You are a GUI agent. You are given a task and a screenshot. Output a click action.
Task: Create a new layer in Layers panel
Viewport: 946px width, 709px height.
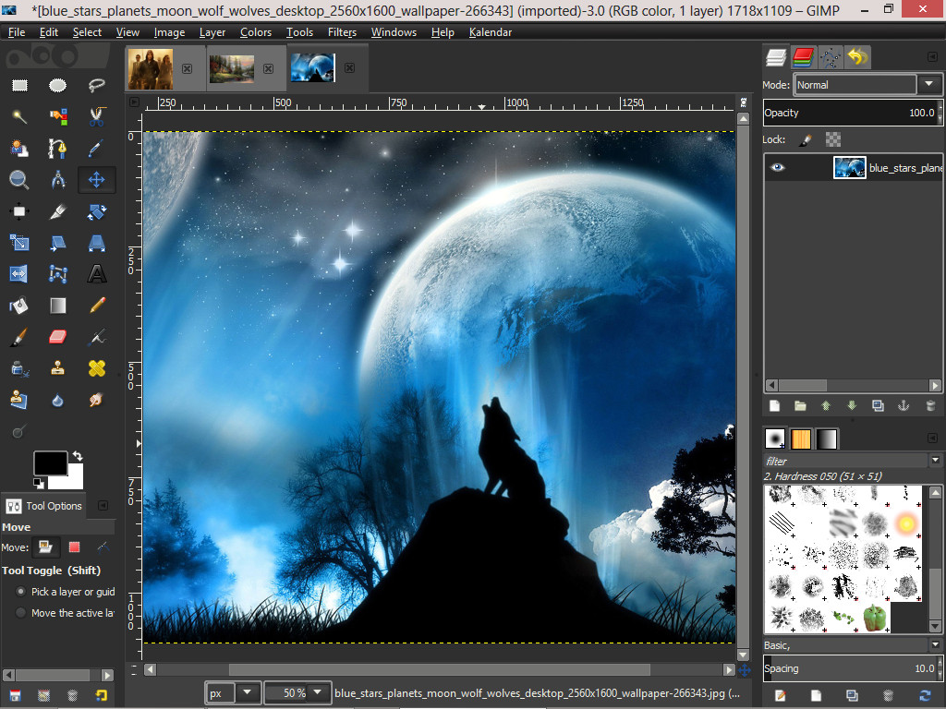[x=775, y=406]
